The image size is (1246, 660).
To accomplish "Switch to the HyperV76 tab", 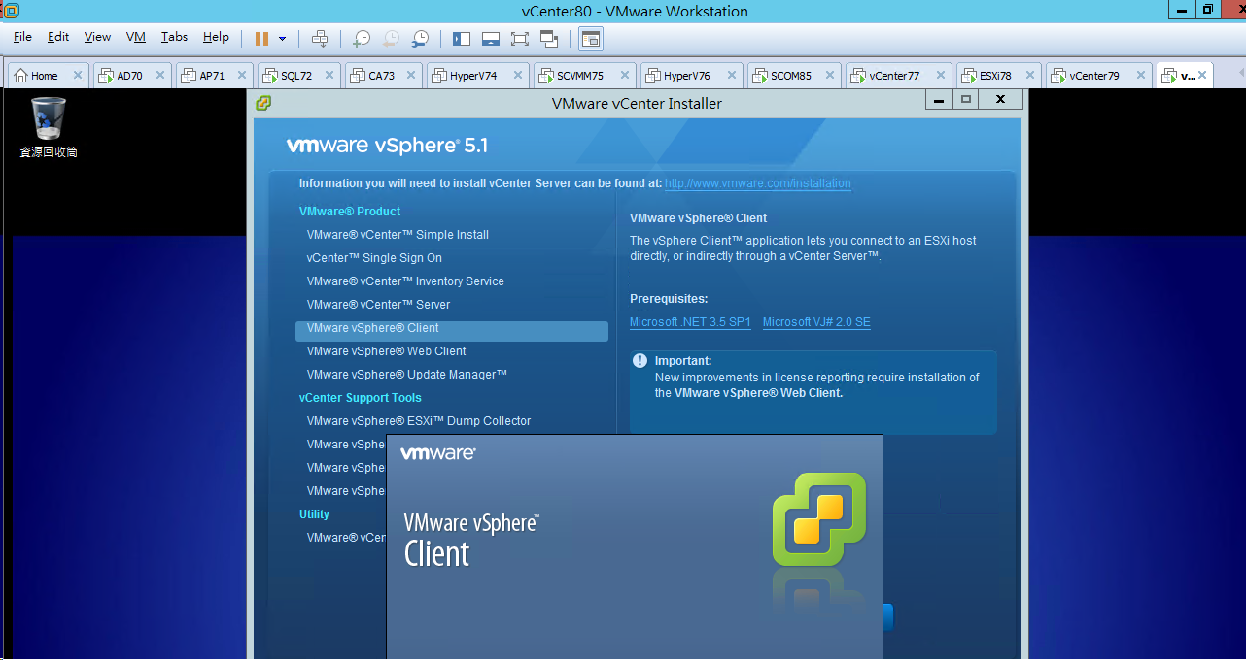I will pos(687,76).
